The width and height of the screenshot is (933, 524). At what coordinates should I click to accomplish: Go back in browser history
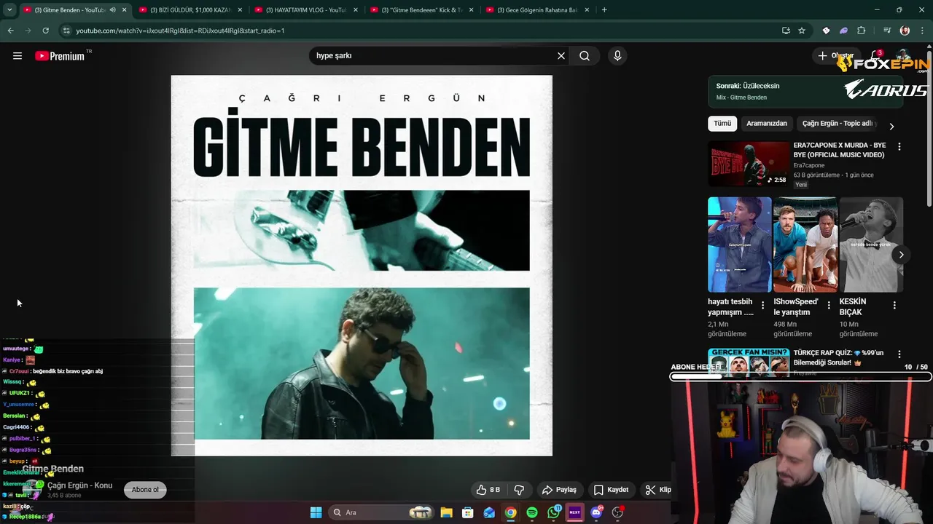point(10,31)
